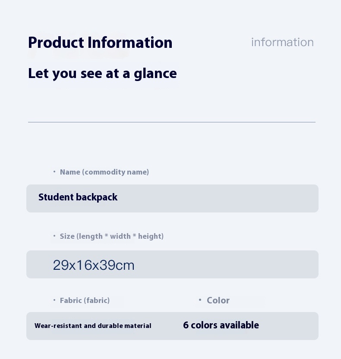Click the bullet before Color label
This screenshot has width=341, height=359.
[200, 300]
